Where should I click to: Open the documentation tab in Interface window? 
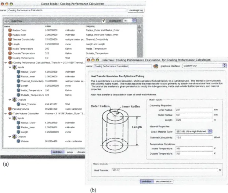[x=164, y=181]
